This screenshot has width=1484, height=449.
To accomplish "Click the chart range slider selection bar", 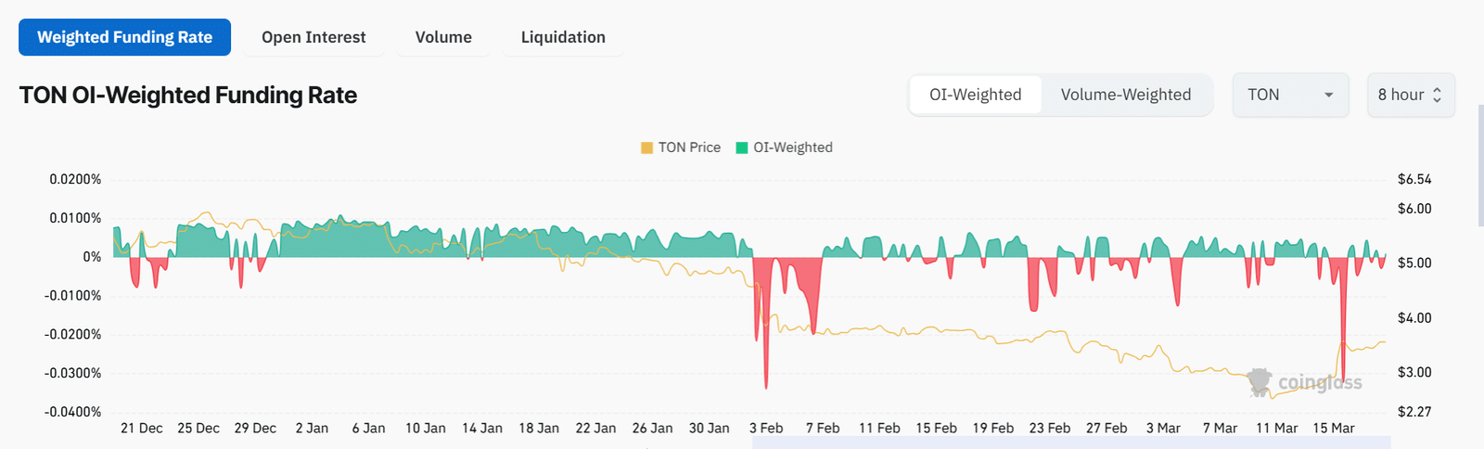I will coord(1071,443).
